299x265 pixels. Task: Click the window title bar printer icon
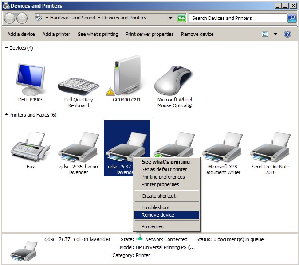tap(6, 6)
